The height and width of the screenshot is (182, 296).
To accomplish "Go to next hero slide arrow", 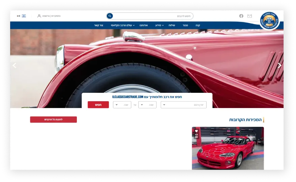I will (279, 65).
